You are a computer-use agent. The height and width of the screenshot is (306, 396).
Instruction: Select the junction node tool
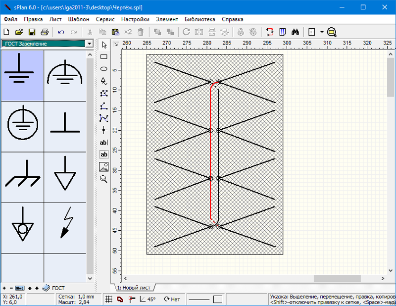pyautogui.click(x=104, y=130)
